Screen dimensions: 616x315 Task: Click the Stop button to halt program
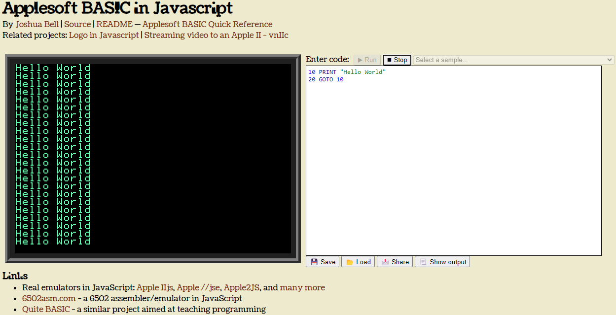click(x=397, y=60)
